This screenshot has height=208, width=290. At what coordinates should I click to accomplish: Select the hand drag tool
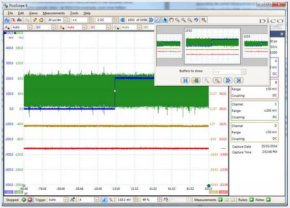[171, 20]
